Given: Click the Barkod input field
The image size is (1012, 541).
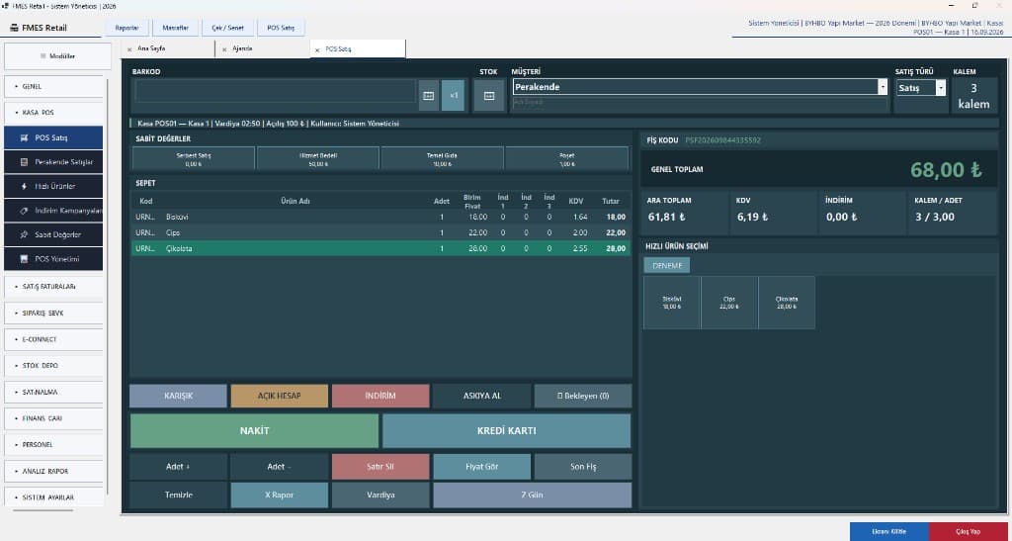Looking at the screenshot, I should (x=276, y=92).
